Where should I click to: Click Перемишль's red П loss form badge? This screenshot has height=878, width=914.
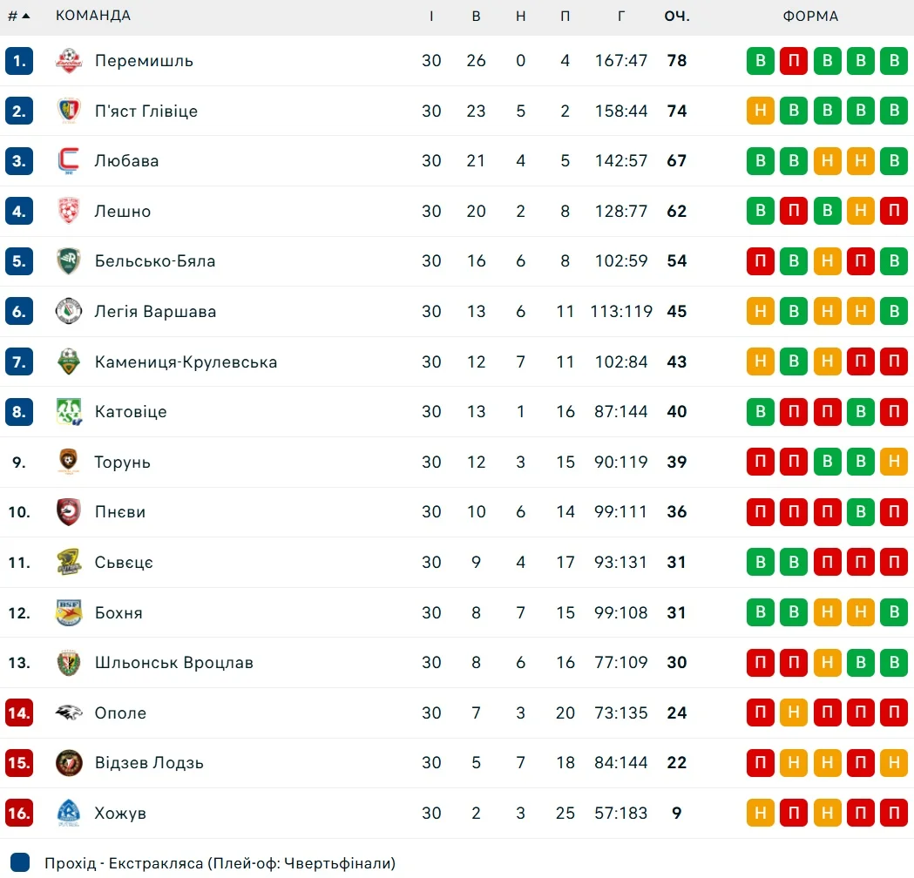[x=794, y=61]
